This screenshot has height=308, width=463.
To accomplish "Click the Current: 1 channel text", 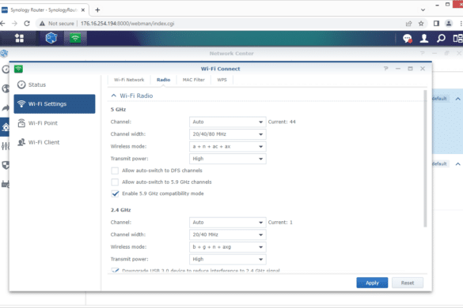I will click(280, 223).
